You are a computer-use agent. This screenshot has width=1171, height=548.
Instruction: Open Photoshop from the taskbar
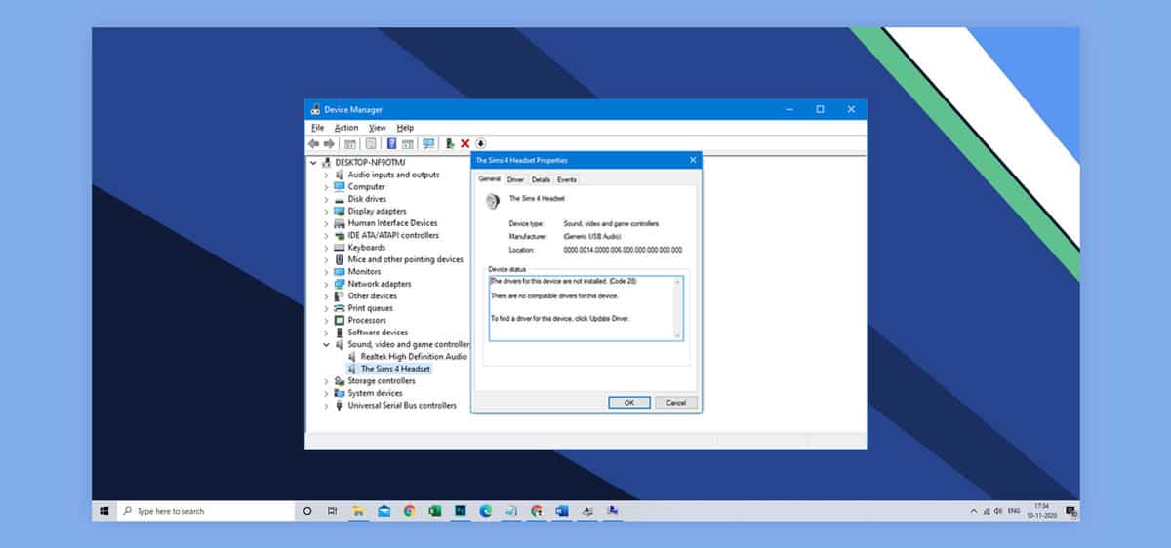click(x=460, y=511)
